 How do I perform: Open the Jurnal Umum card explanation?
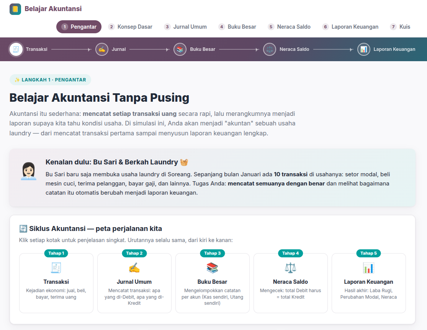134,283
